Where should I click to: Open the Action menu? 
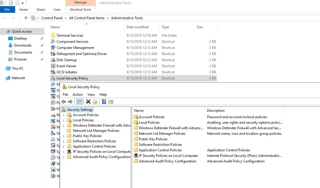pos(78,94)
